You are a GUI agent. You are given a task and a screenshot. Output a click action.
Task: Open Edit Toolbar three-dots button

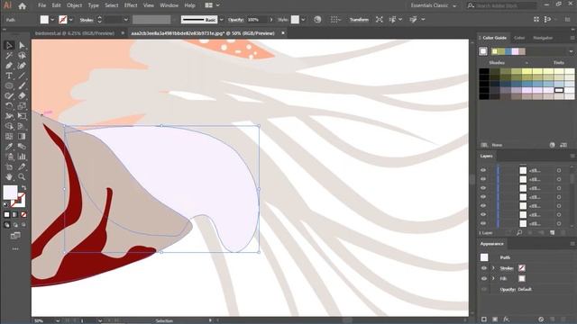(x=15, y=249)
